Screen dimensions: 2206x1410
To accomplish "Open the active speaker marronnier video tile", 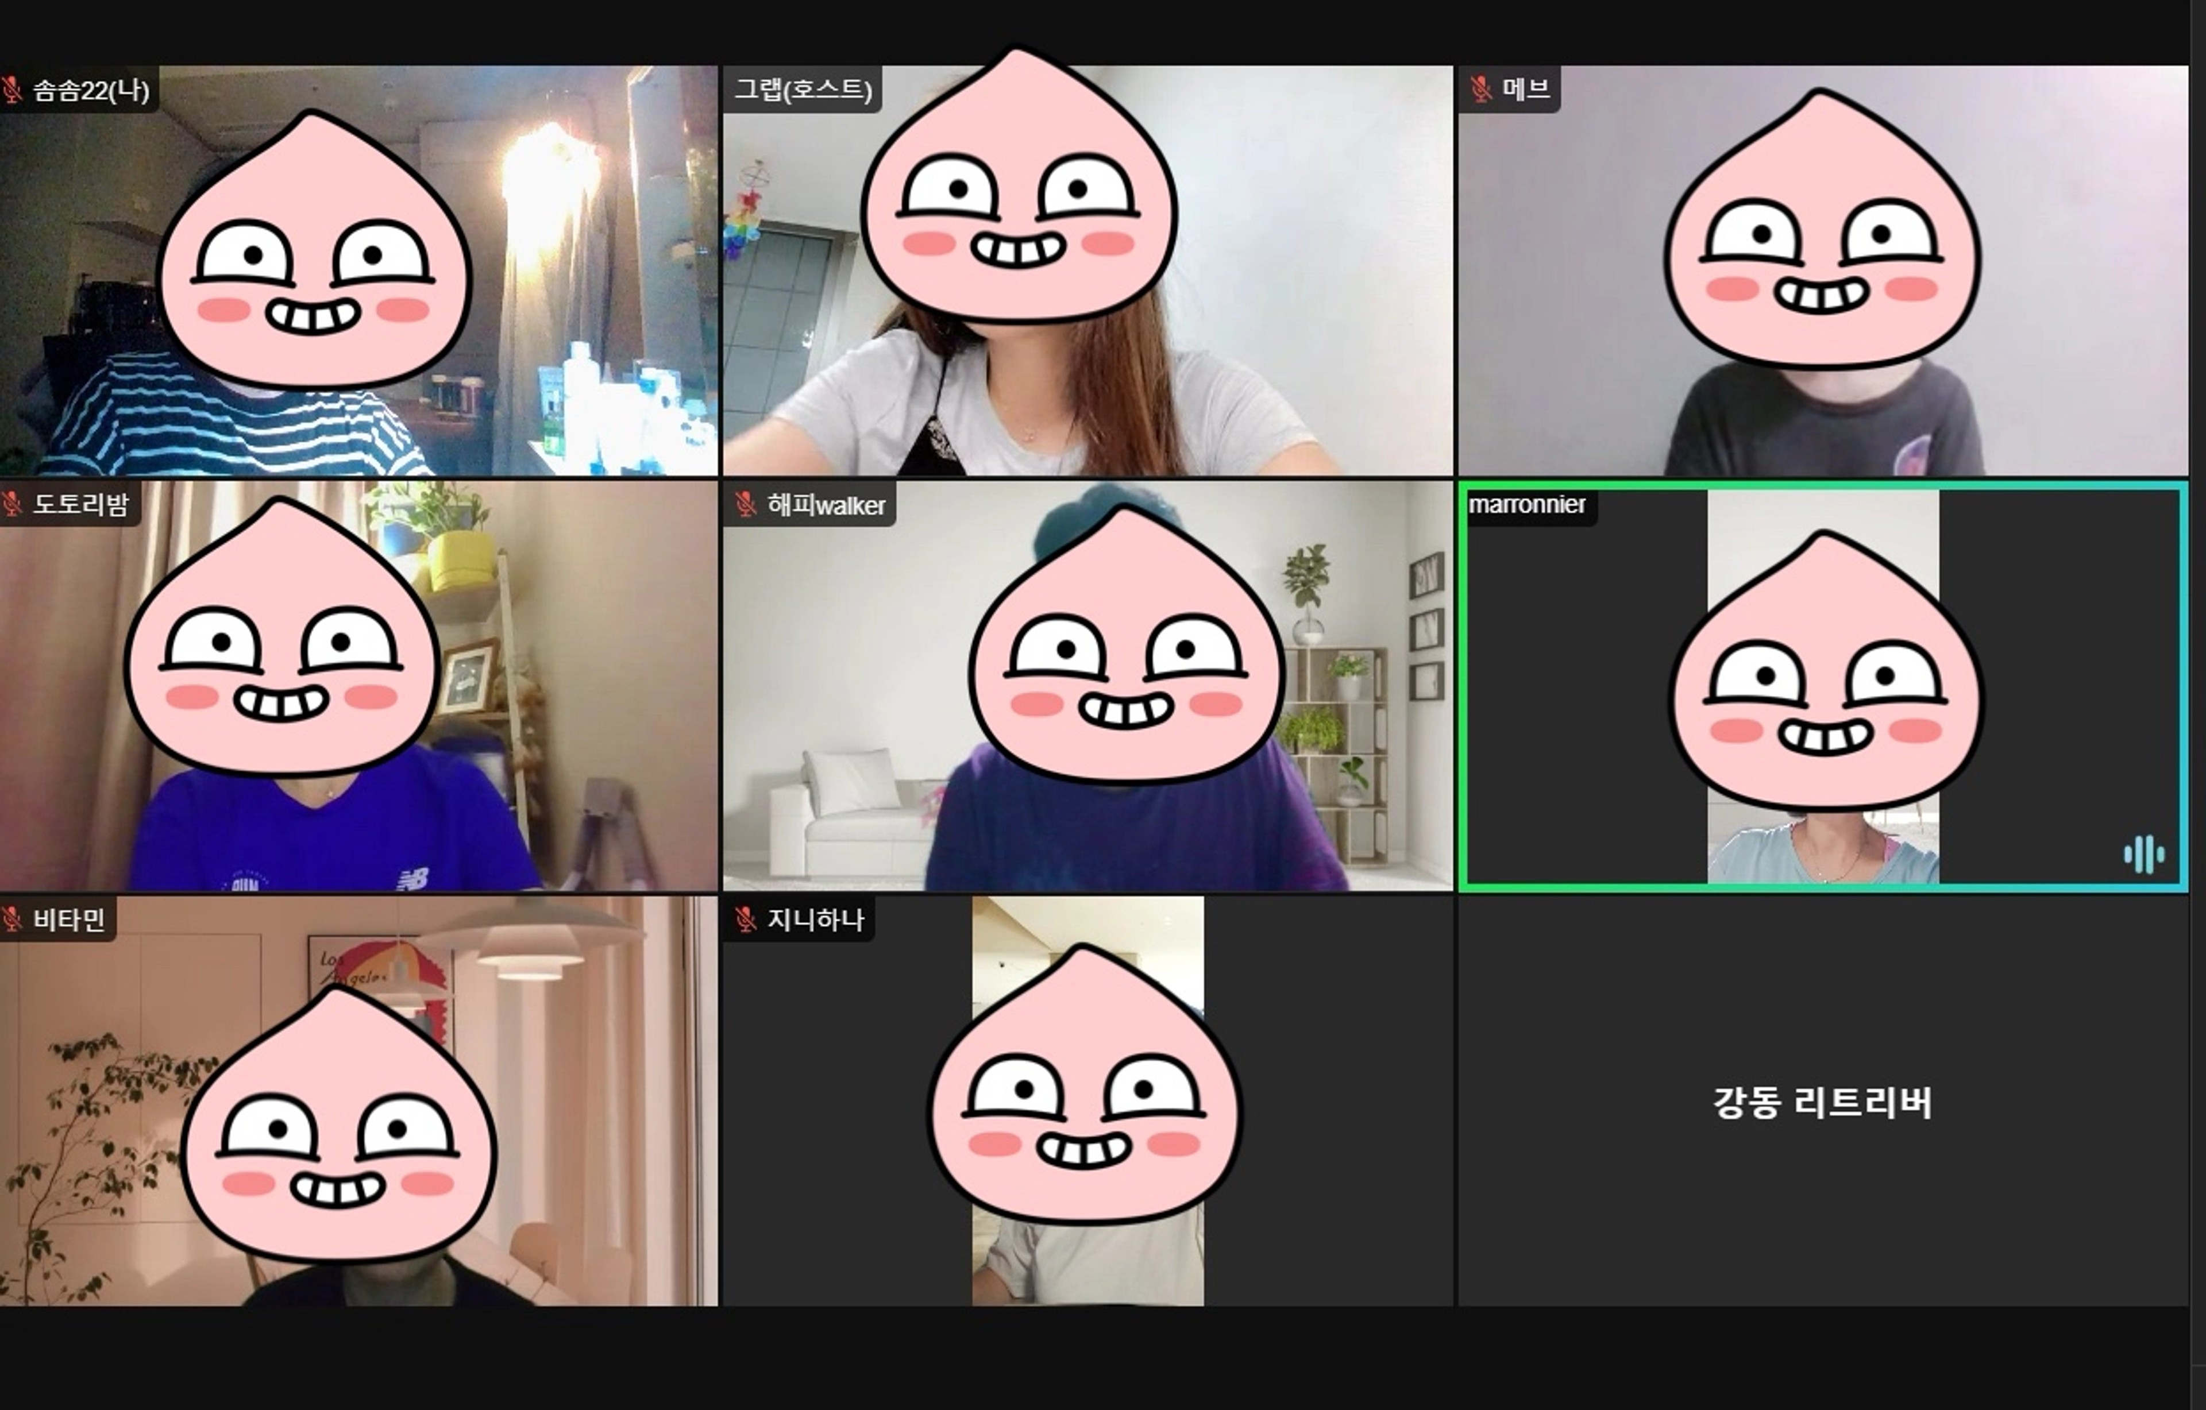I will (1823, 685).
